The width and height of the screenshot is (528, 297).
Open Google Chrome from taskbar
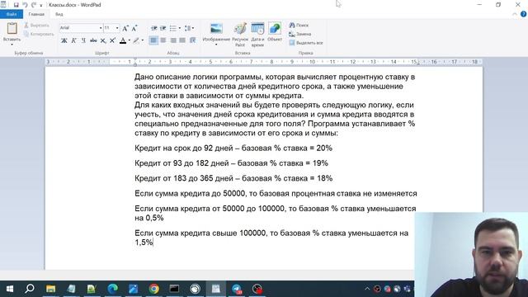pyautogui.click(x=154, y=289)
